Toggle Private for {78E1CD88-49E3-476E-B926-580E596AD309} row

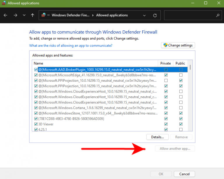(x=166, y=119)
